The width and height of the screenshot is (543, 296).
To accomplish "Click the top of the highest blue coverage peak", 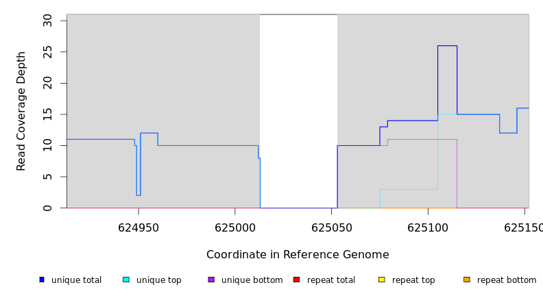I will click(447, 45).
